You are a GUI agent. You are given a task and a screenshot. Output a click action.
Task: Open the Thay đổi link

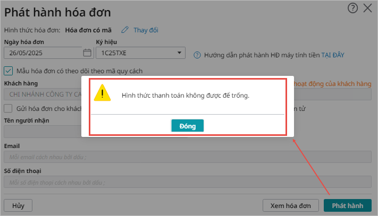pos(146,30)
